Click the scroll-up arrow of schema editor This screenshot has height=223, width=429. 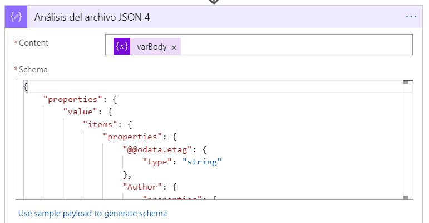pyautogui.click(x=406, y=82)
